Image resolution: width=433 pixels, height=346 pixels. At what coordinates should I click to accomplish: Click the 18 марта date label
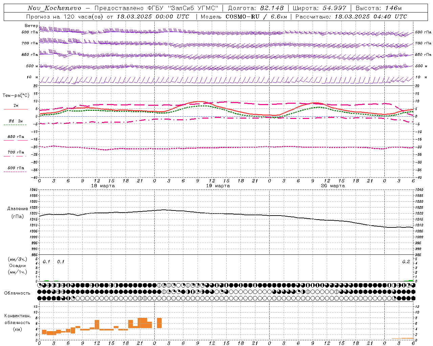click(x=103, y=186)
